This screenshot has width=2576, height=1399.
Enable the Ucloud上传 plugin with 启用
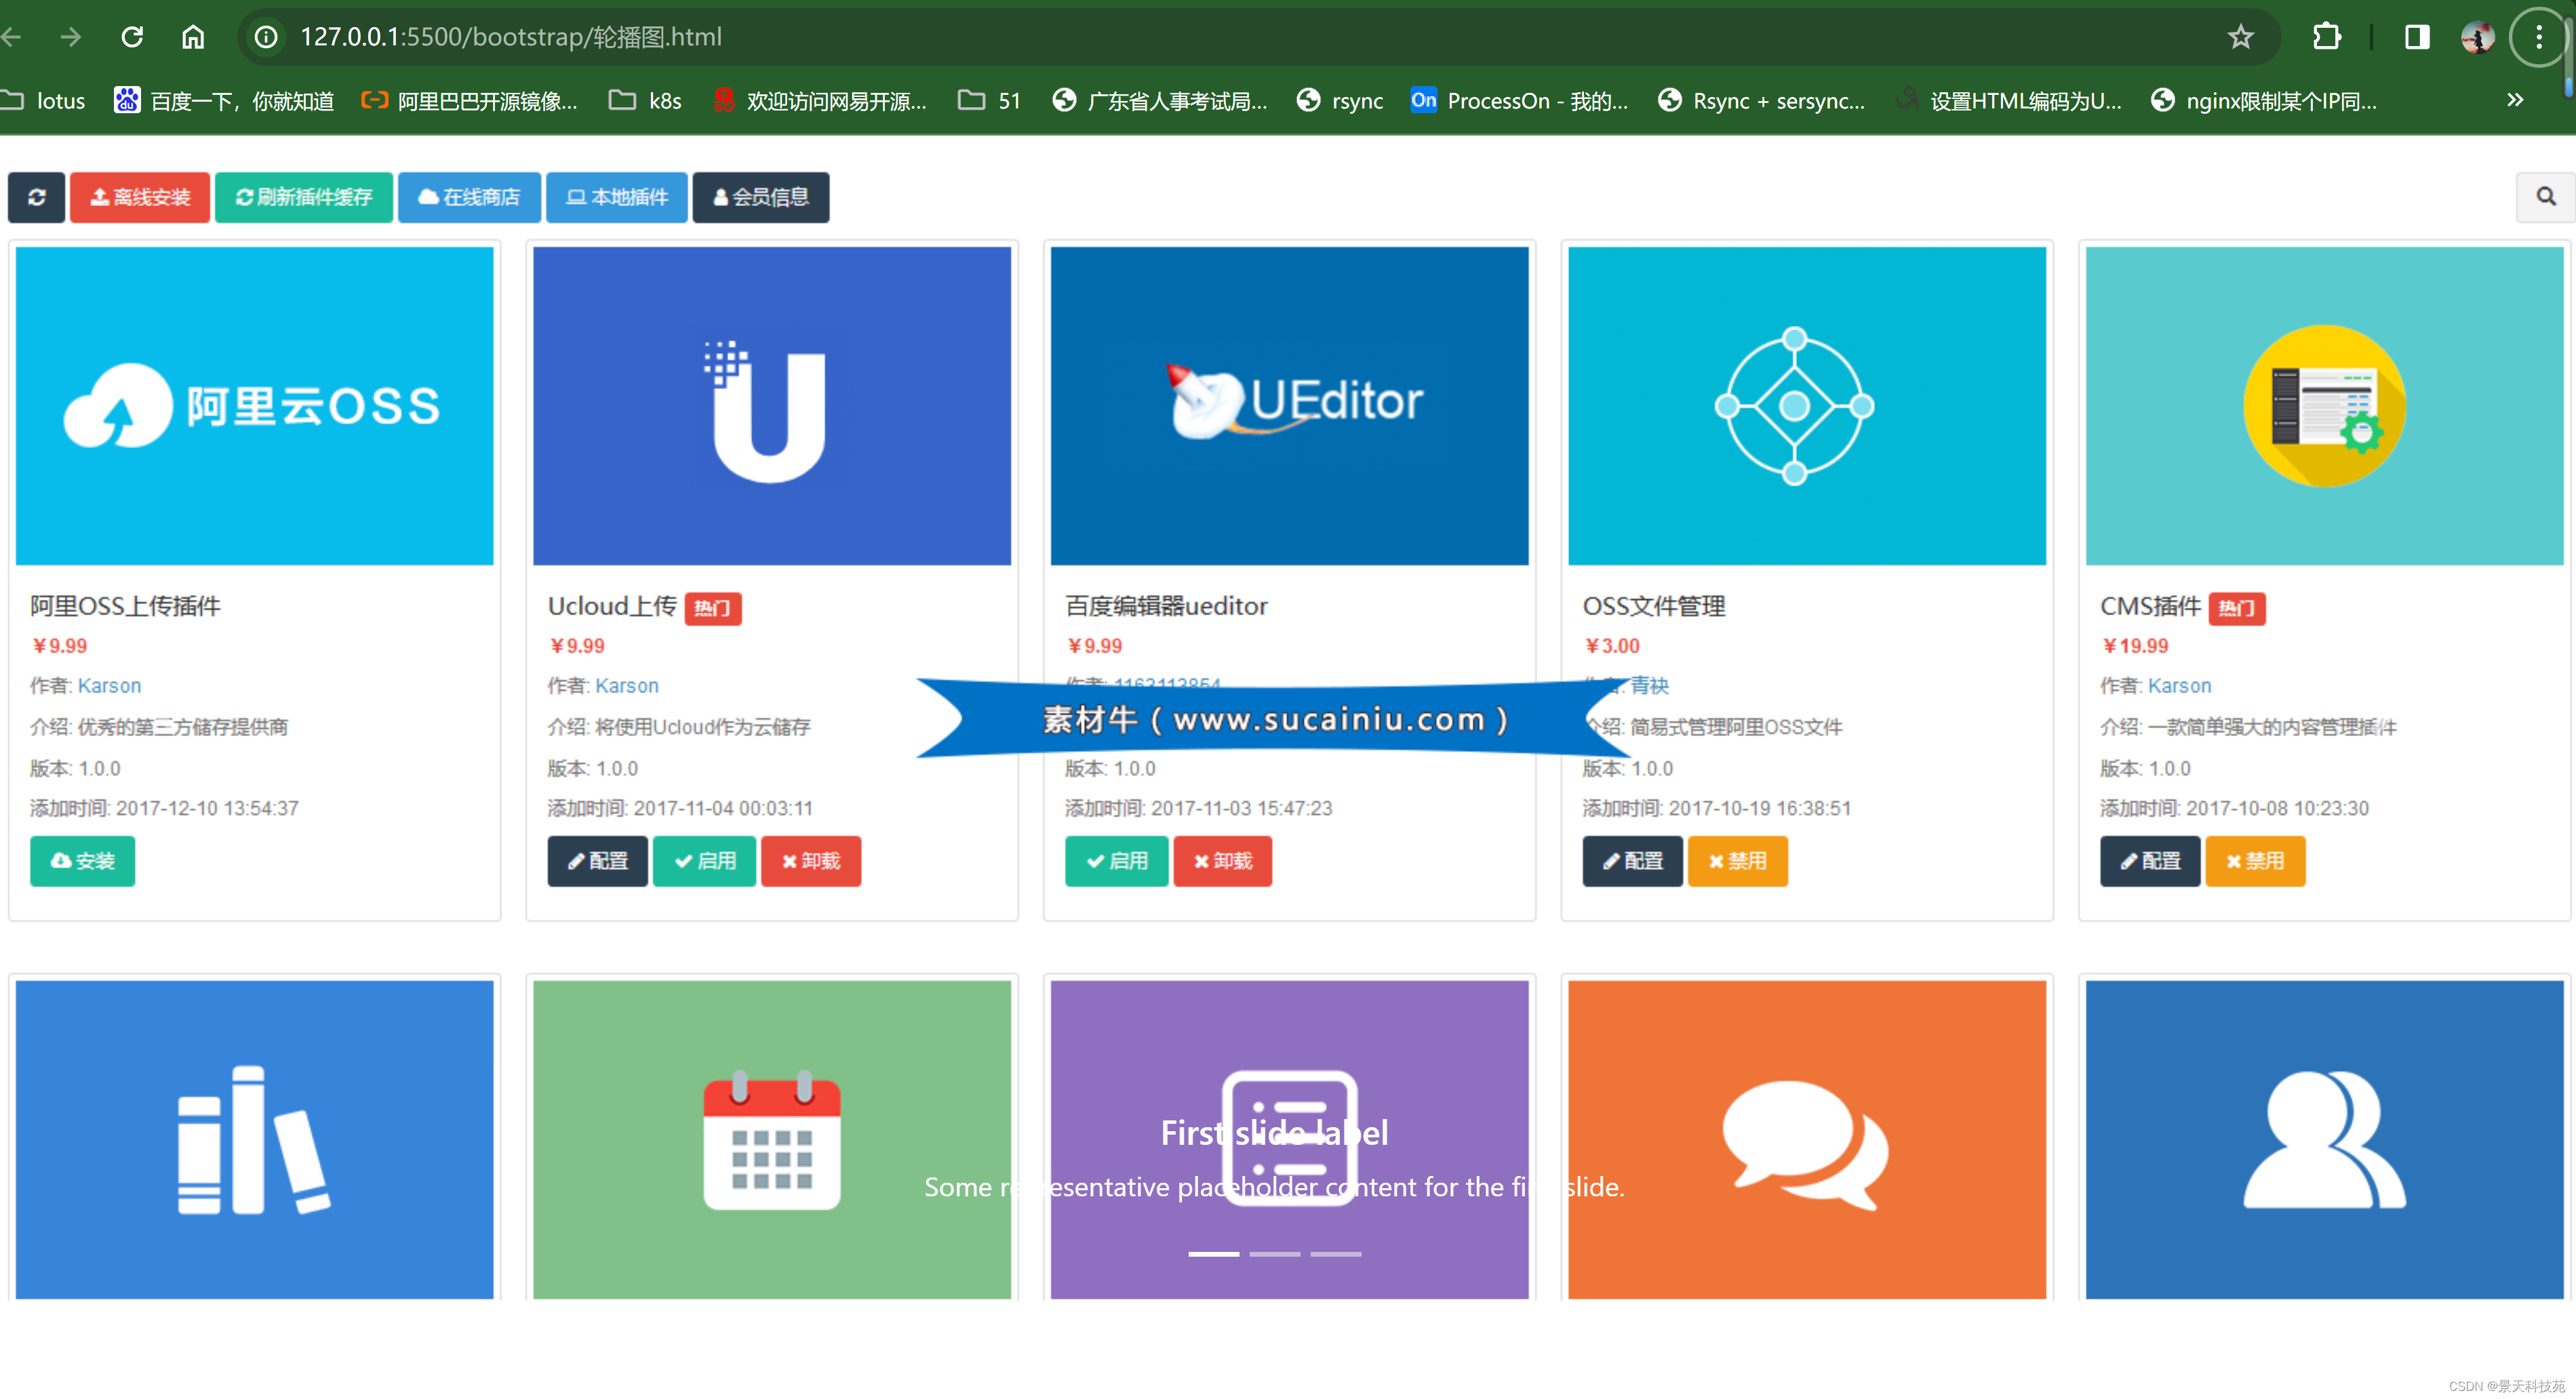[704, 860]
